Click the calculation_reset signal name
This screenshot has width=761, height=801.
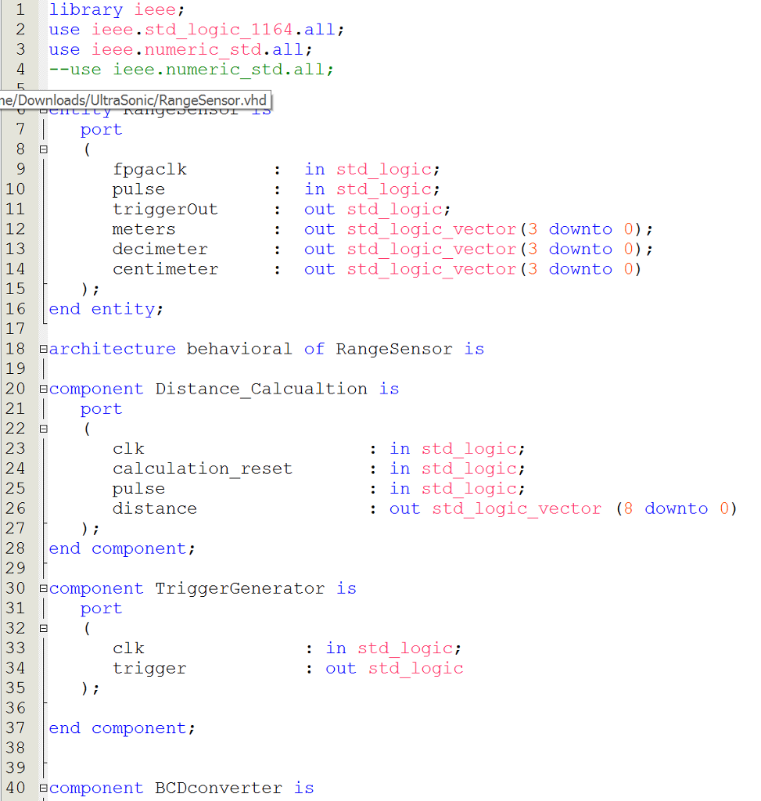click(x=202, y=468)
